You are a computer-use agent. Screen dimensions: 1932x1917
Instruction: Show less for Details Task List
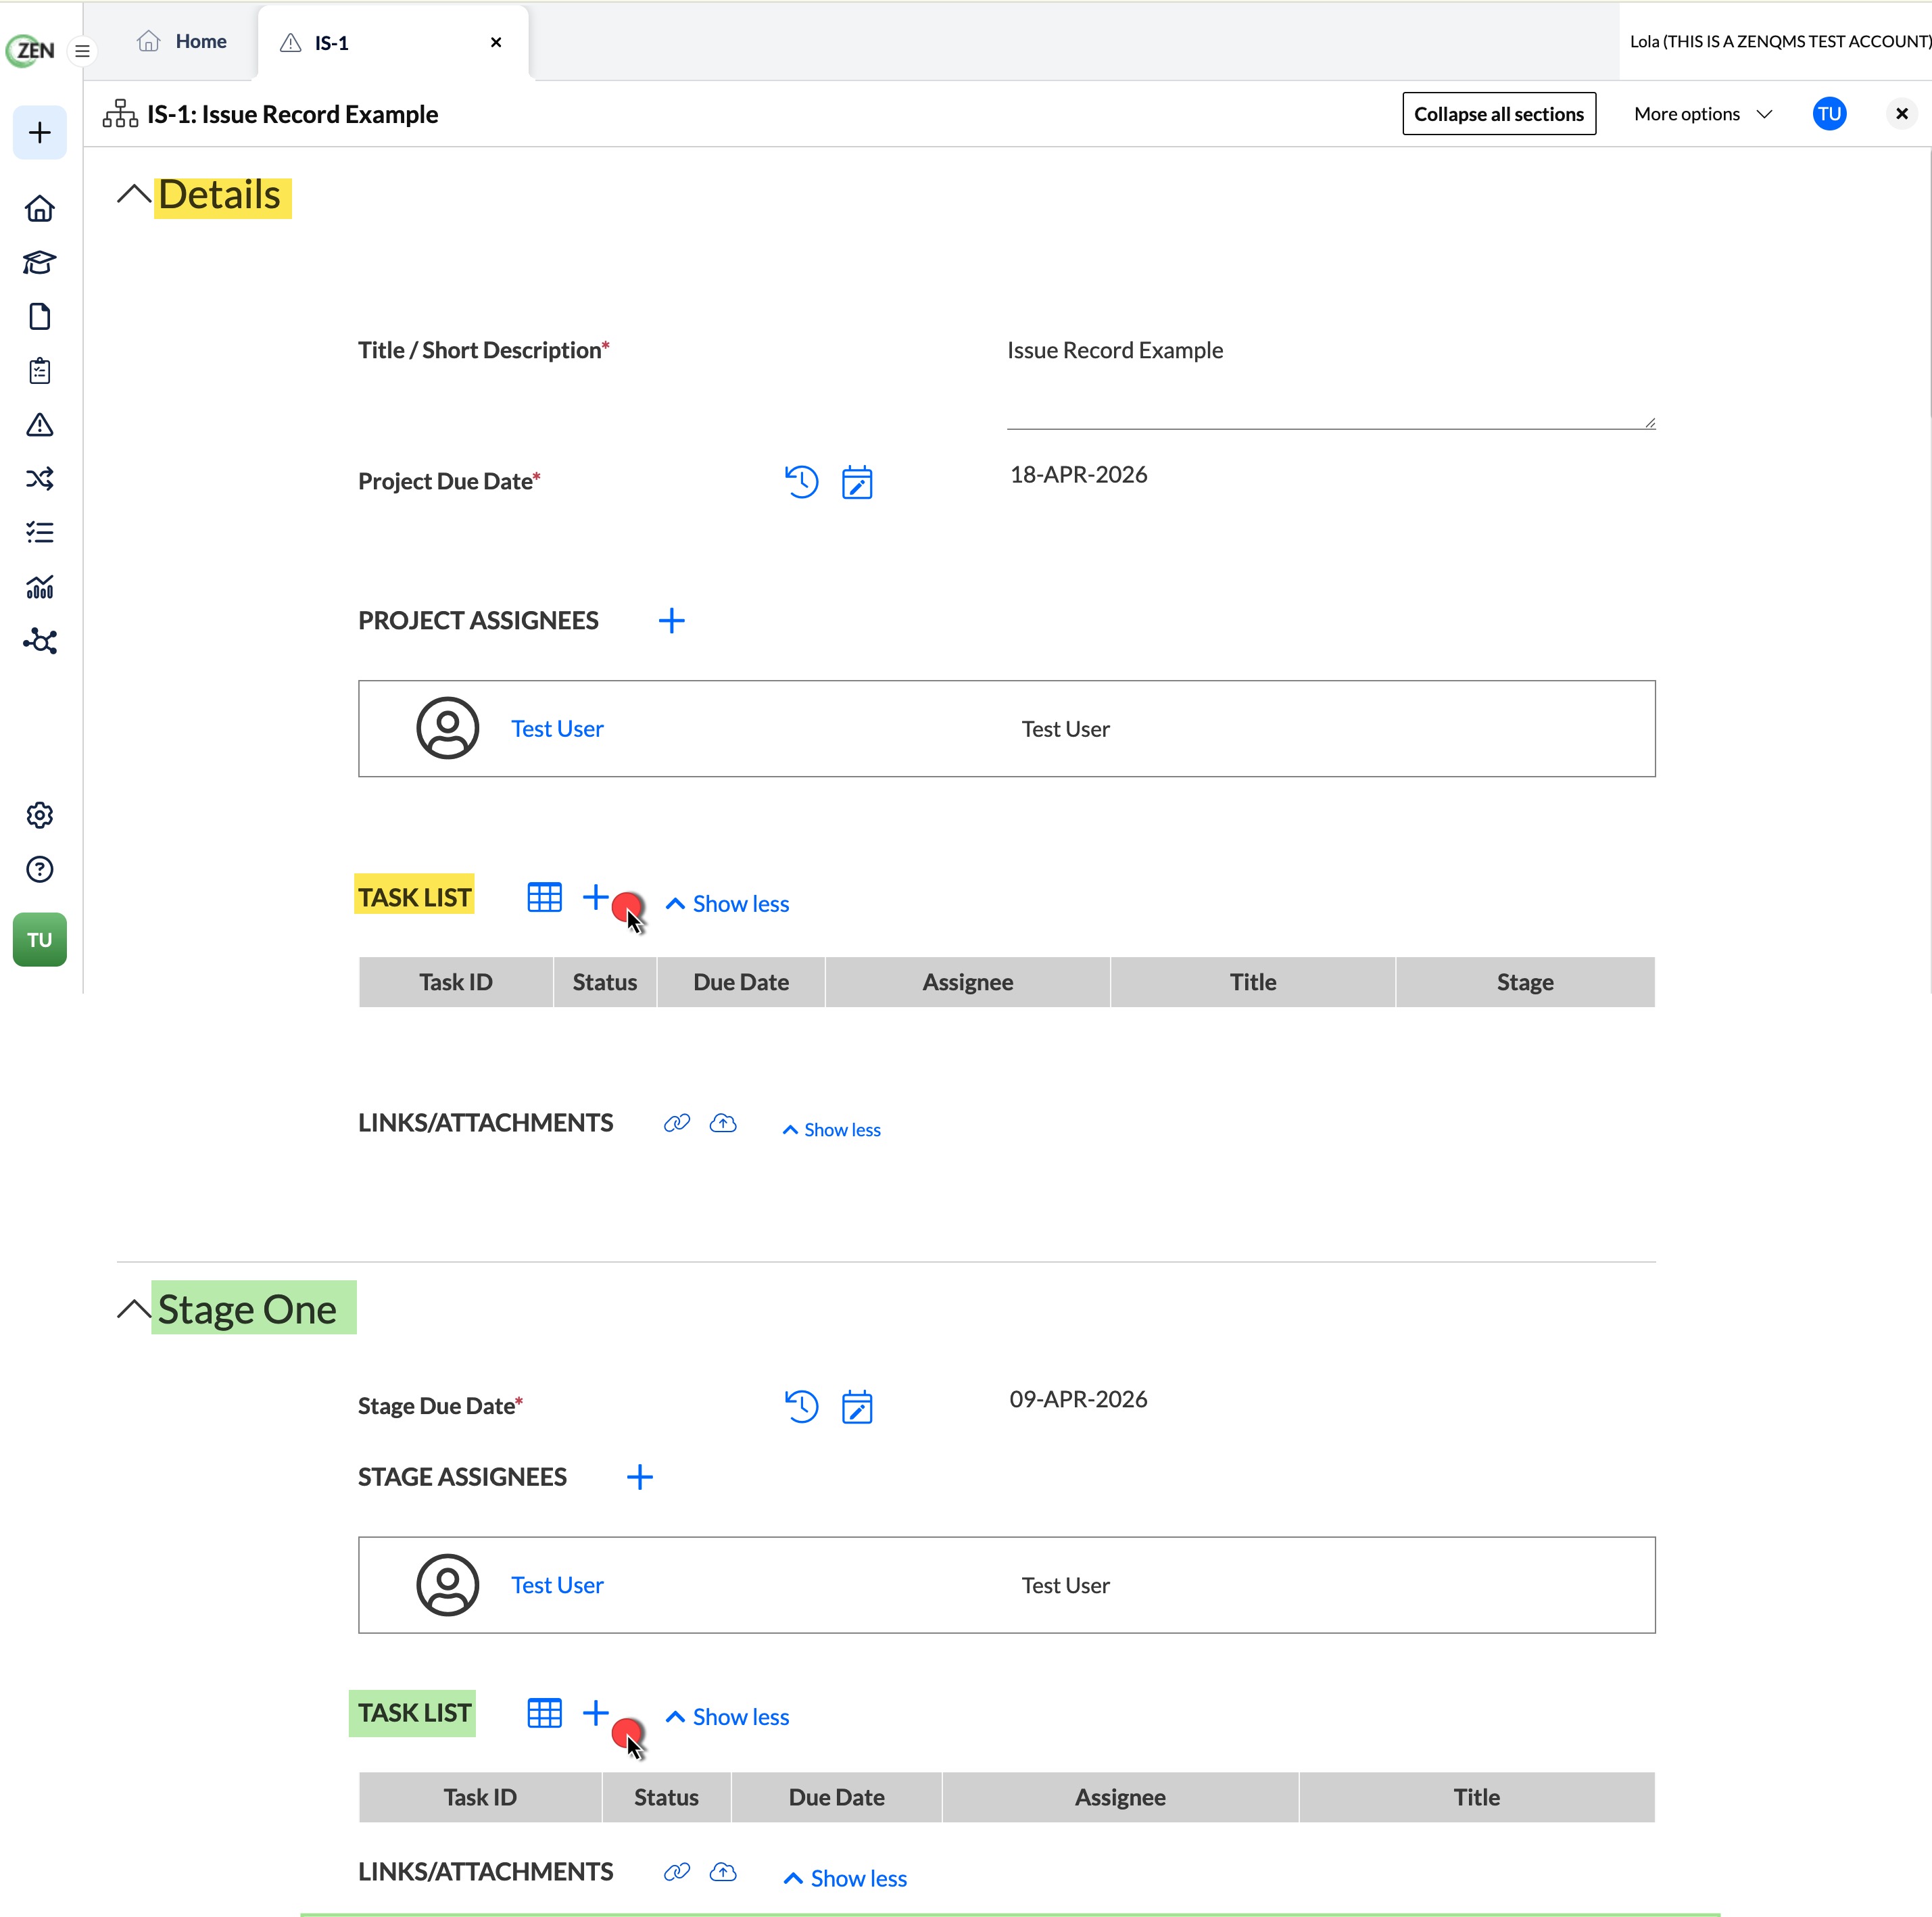coord(727,904)
